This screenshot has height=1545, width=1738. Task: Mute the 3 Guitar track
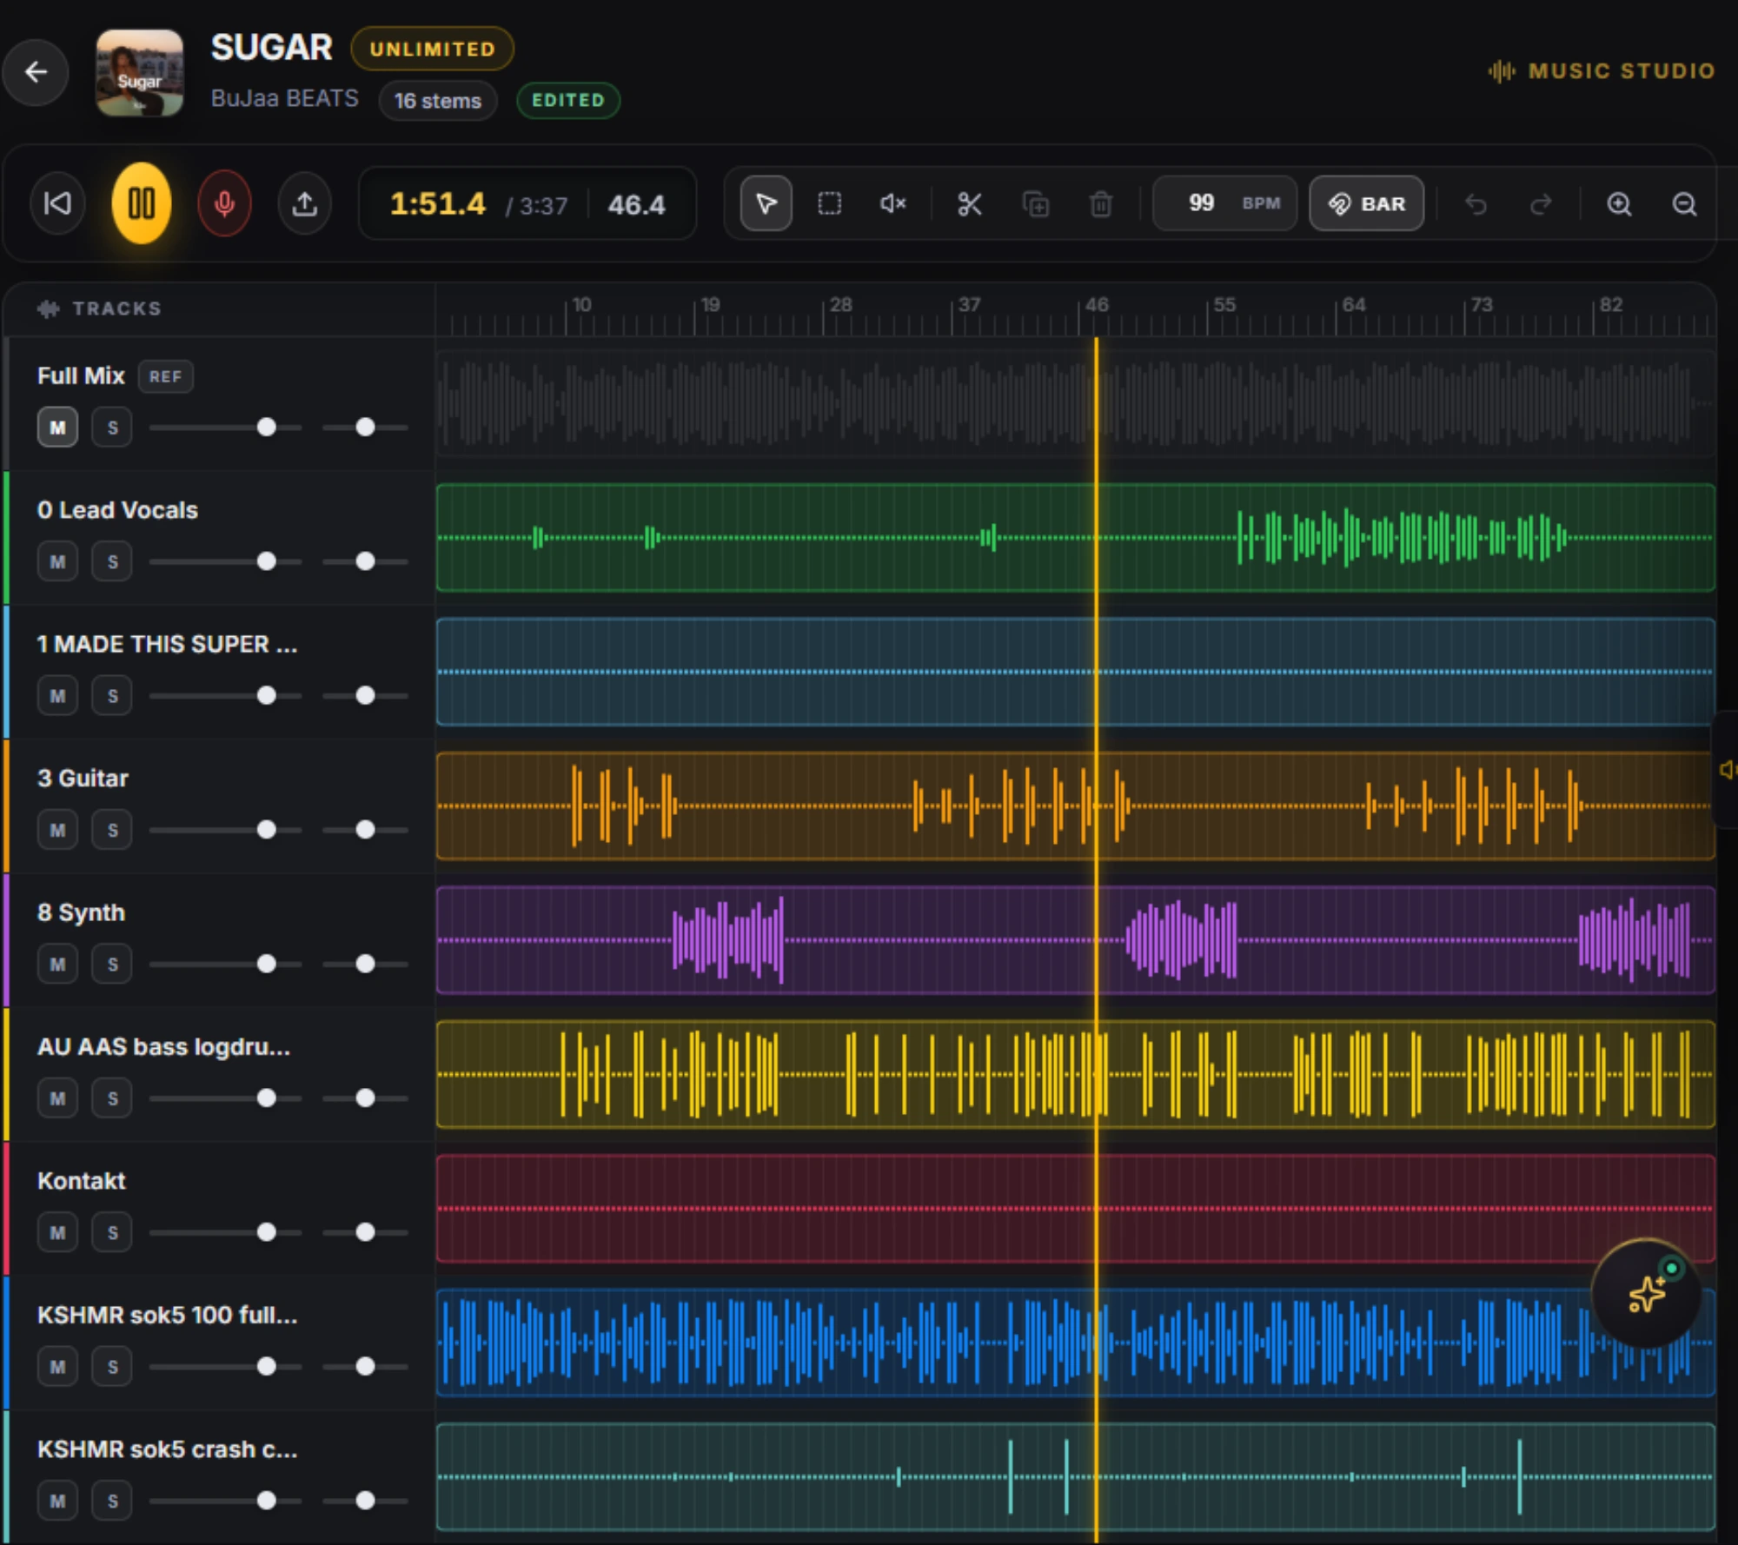57,830
